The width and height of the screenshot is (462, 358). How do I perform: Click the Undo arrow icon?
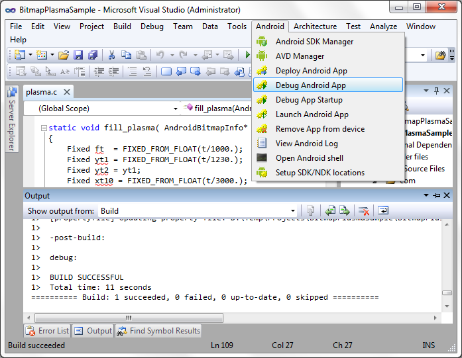(x=160, y=55)
